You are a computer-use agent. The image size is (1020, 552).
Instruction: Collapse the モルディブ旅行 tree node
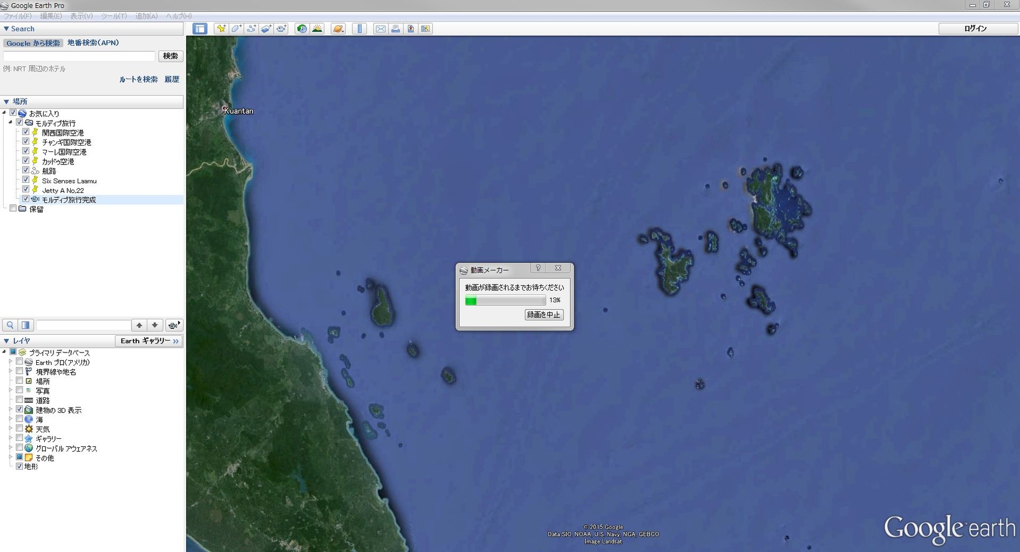point(10,123)
